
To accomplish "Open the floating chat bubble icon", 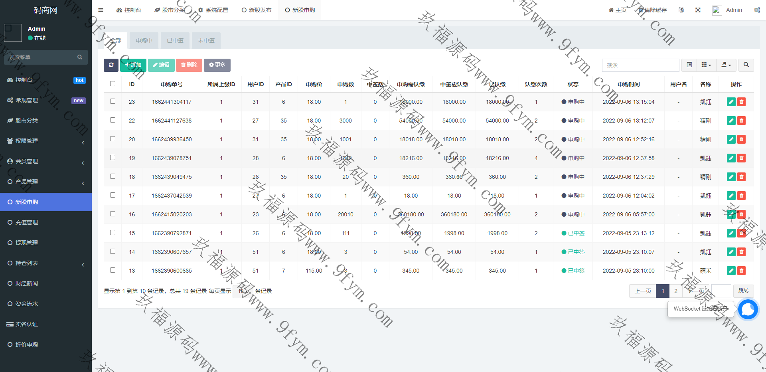I will click(x=747, y=309).
